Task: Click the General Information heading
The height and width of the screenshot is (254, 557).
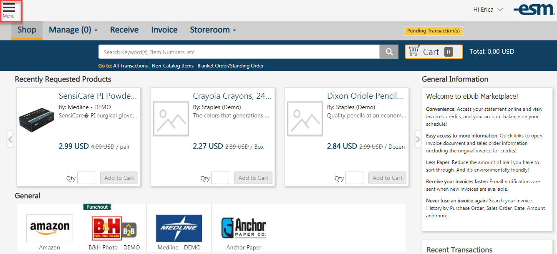Action: tap(455, 79)
